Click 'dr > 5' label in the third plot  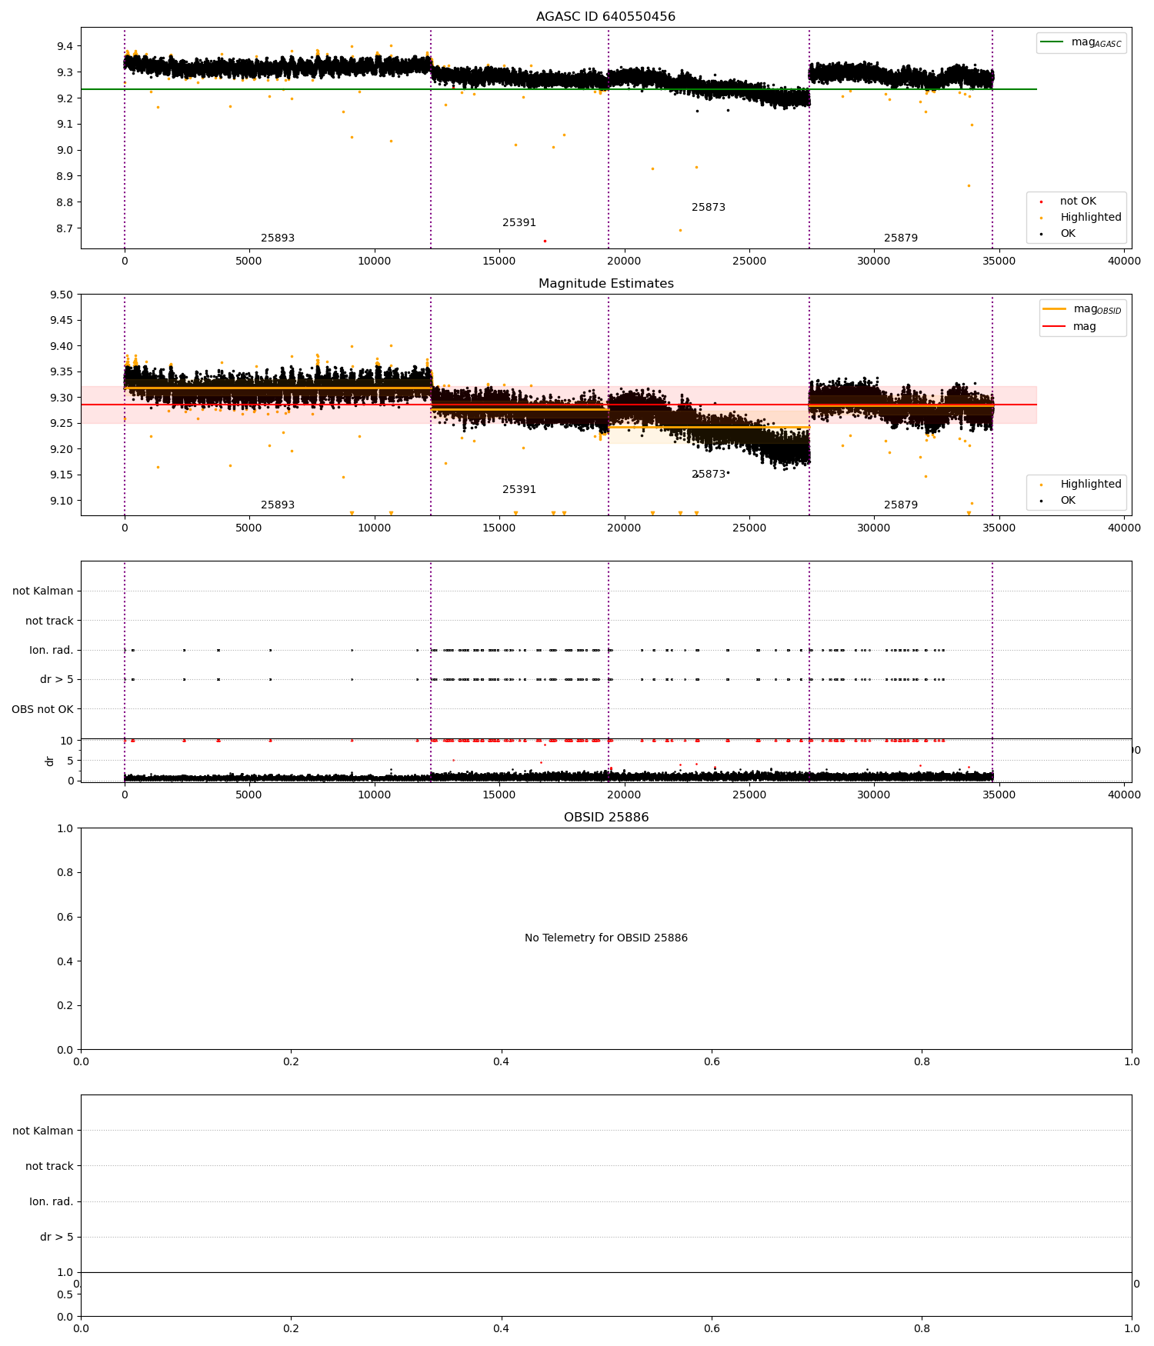pyautogui.click(x=57, y=680)
